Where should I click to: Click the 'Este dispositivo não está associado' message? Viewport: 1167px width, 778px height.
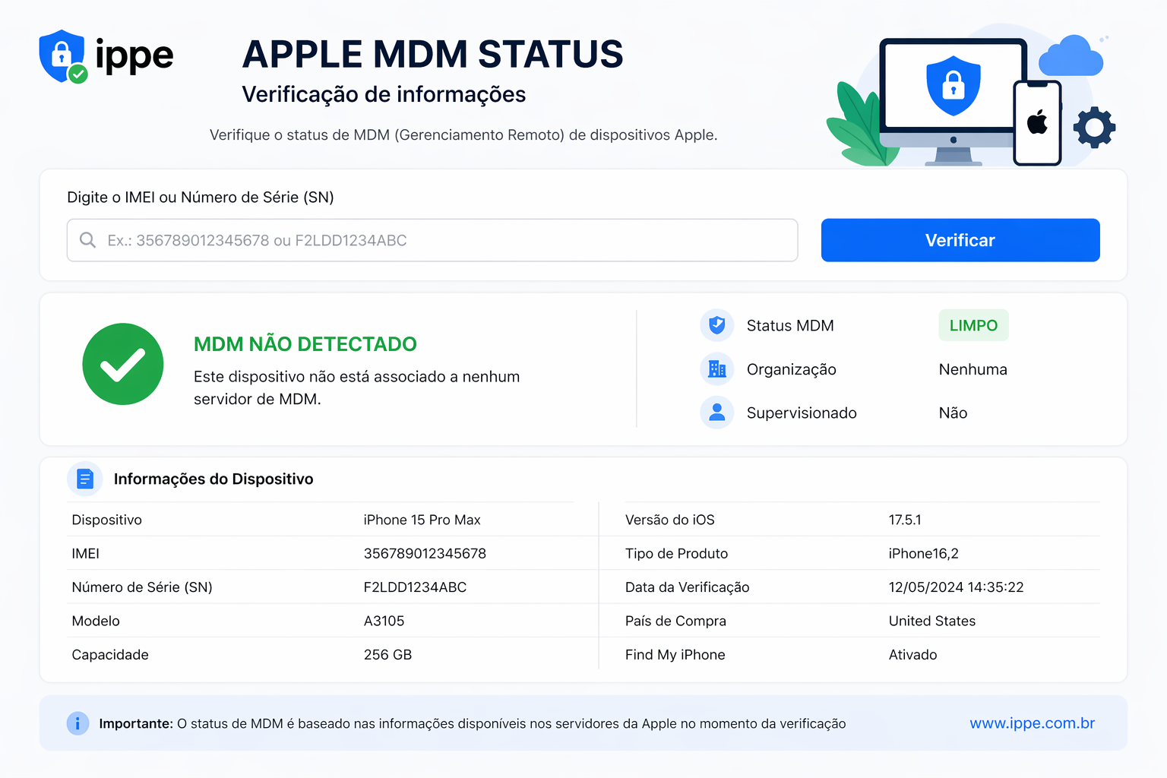[356, 387]
